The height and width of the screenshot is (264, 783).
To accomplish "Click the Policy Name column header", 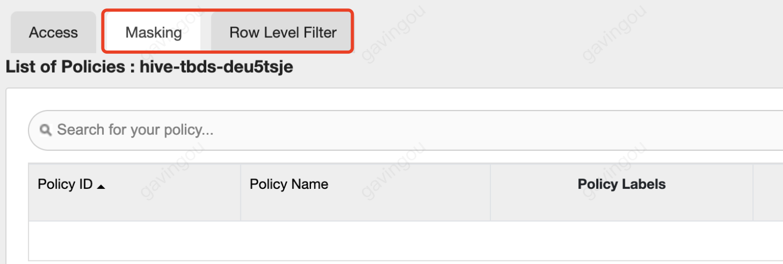I will click(x=289, y=185).
